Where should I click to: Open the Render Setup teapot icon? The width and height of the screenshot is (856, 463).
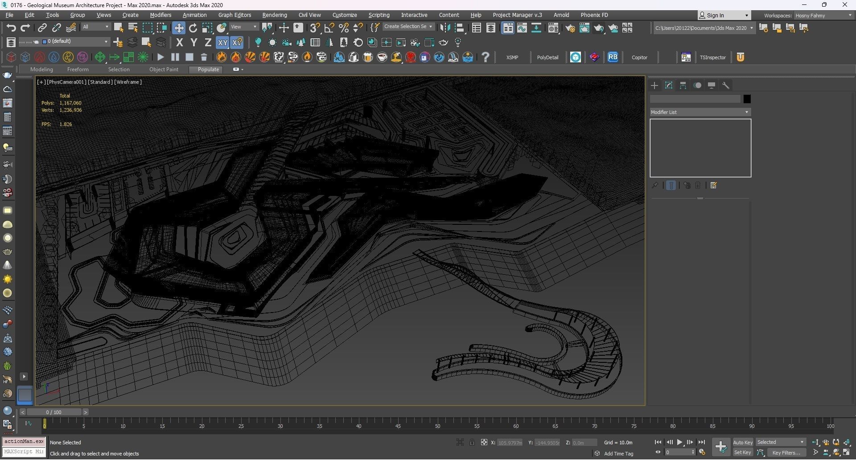click(x=570, y=28)
